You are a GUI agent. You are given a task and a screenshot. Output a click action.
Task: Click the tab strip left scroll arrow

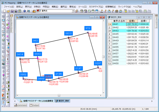tap(15, 101)
